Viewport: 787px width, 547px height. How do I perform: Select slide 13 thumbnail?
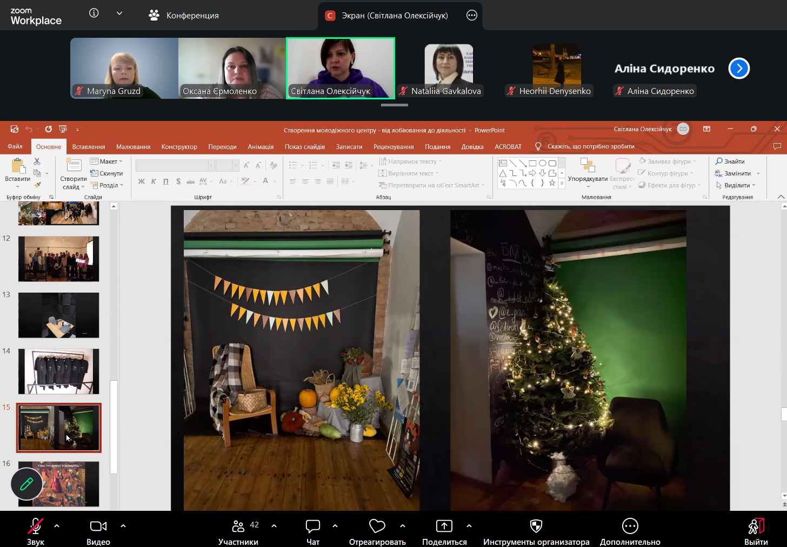coord(58,315)
